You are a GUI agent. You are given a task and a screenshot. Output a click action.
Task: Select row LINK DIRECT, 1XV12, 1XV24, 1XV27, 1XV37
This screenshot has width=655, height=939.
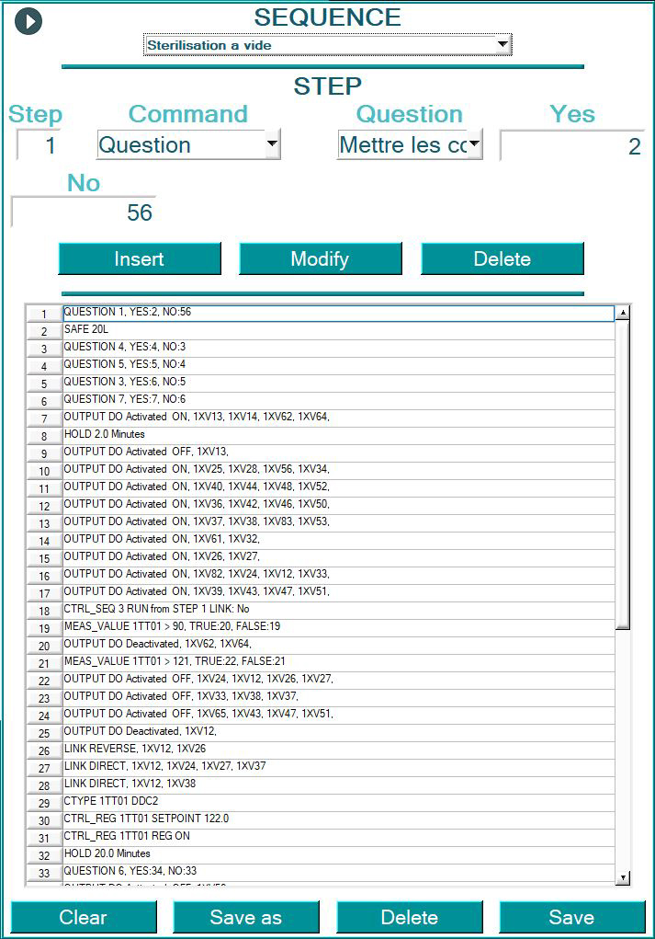pos(339,768)
